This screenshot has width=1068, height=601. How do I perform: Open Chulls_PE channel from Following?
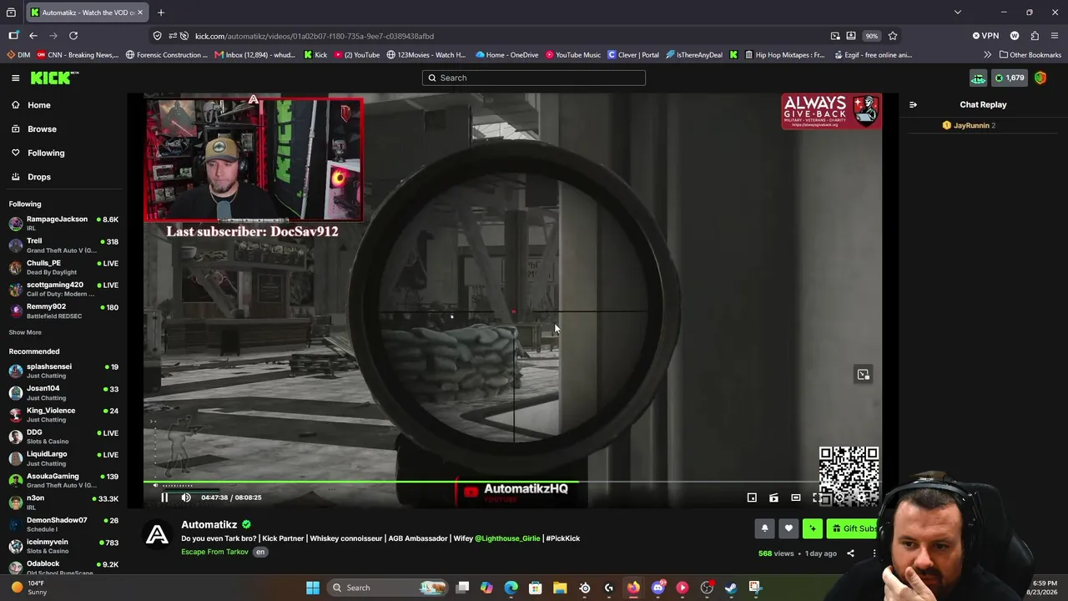pos(63,267)
